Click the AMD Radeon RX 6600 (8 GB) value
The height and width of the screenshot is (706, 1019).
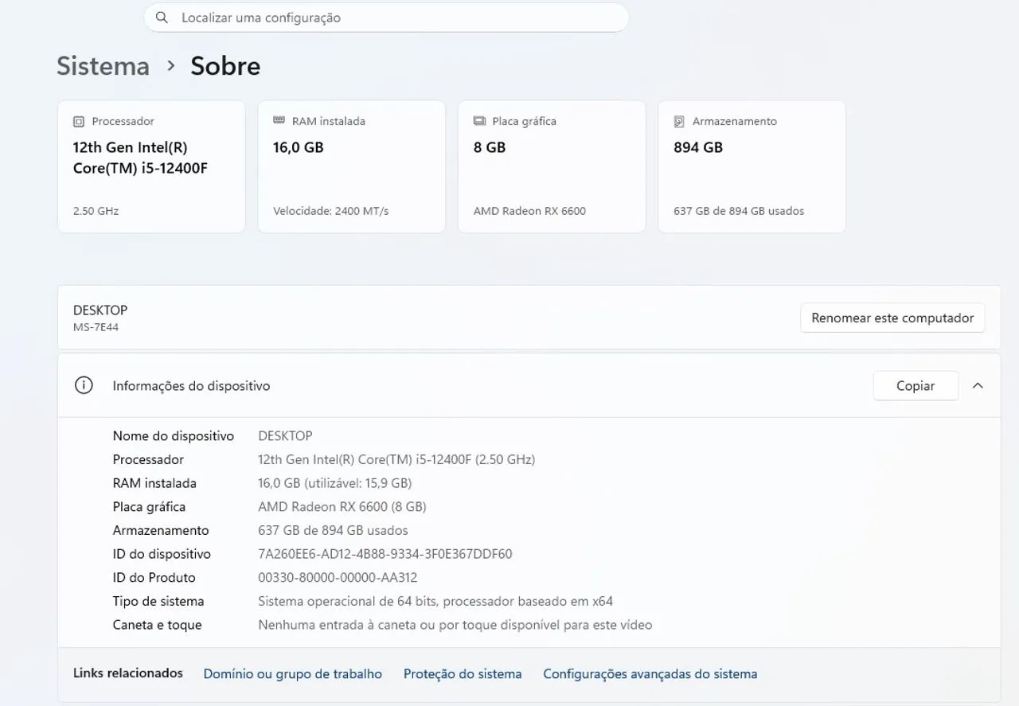[x=342, y=507]
